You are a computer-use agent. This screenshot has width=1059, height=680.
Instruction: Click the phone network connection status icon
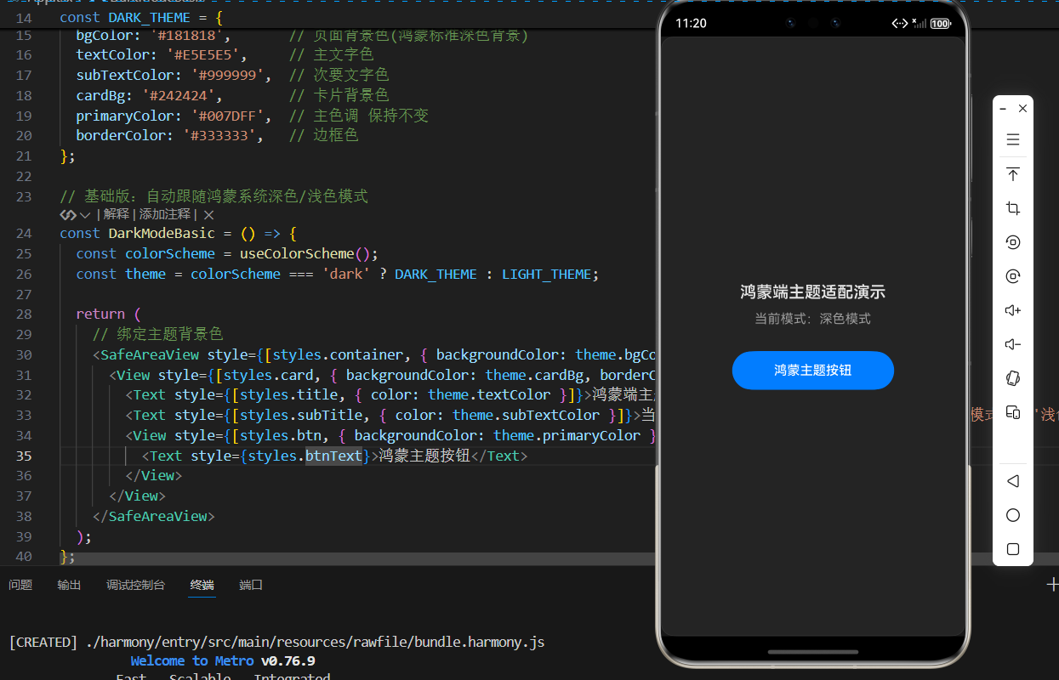(x=900, y=24)
